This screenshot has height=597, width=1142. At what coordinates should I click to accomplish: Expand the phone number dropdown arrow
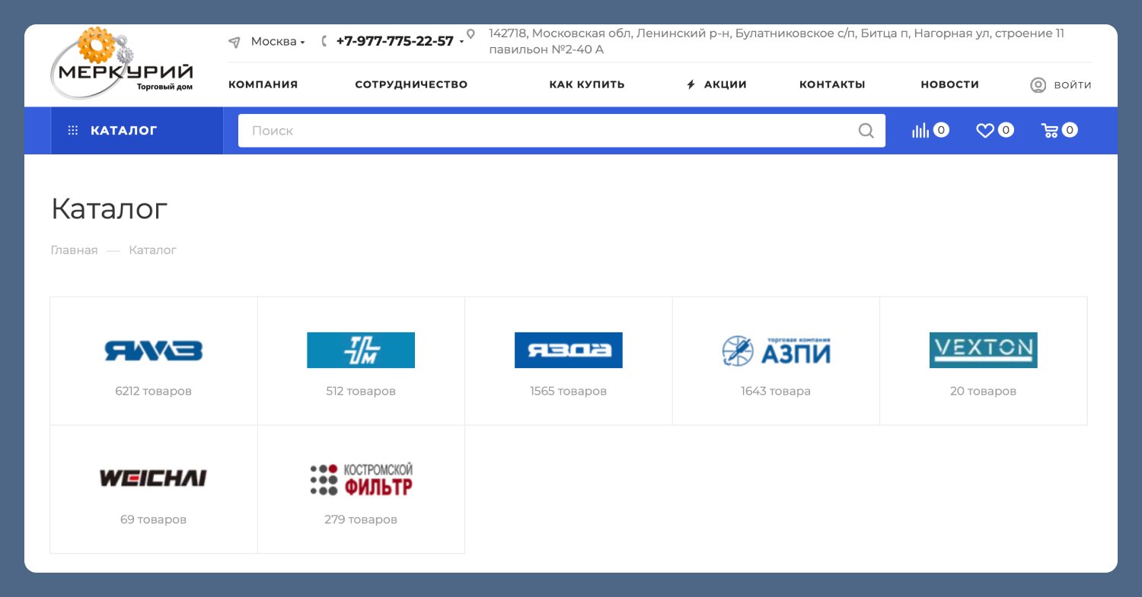pyautogui.click(x=461, y=43)
